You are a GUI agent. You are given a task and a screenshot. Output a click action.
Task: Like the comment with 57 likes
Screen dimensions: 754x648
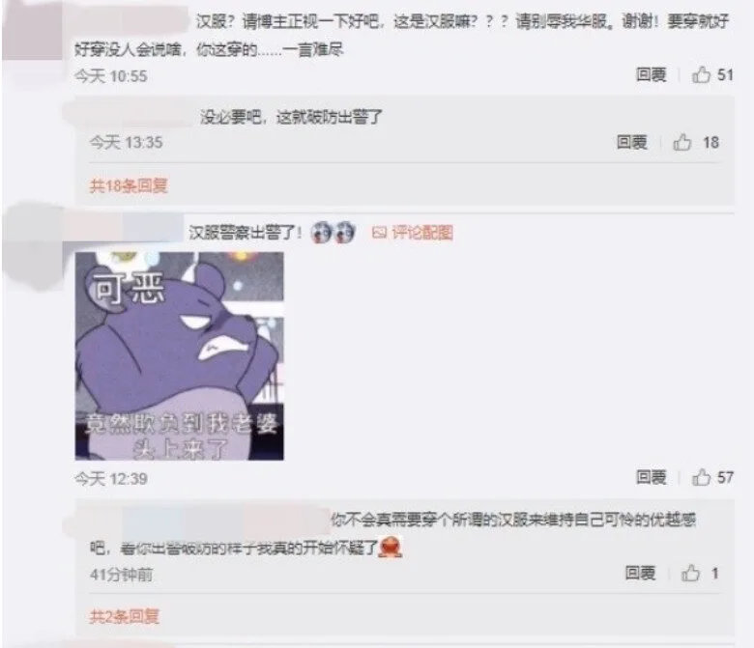701,477
